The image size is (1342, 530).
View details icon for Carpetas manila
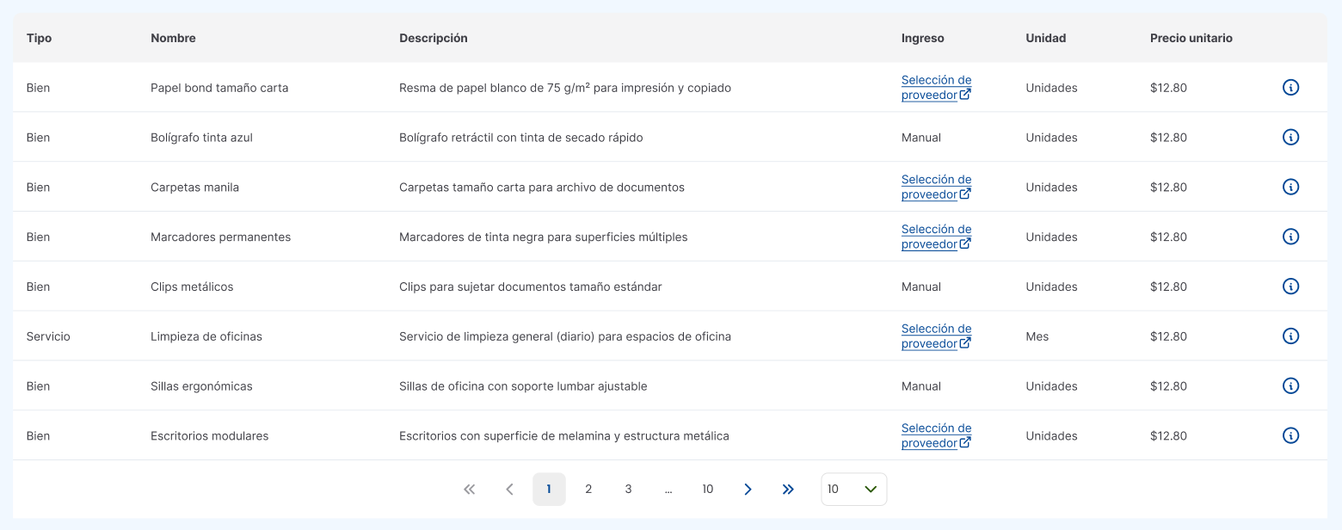coord(1290,187)
